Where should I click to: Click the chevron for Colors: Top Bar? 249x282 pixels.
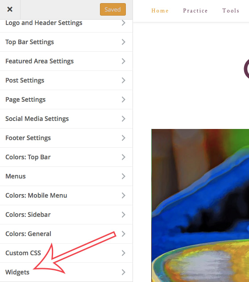click(123, 157)
